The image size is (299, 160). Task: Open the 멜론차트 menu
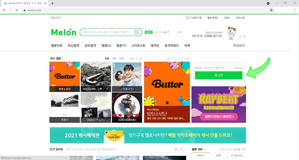coord(57,45)
